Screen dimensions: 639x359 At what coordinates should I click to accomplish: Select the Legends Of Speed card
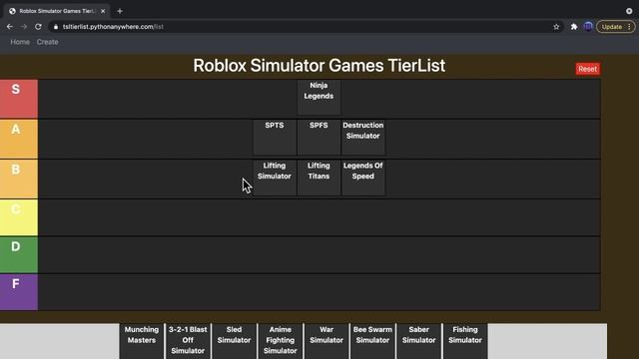[x=363, y=178]
